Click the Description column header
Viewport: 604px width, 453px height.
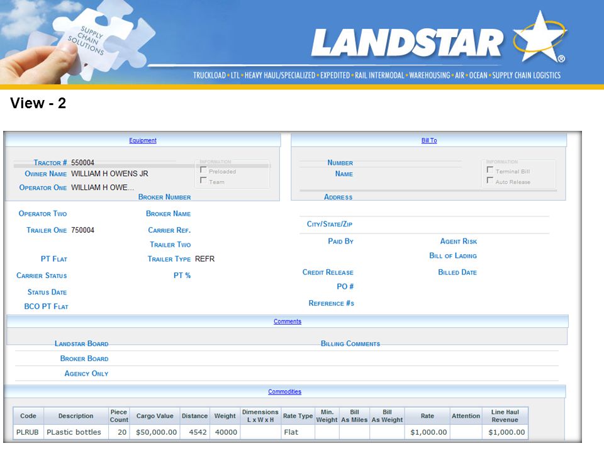(x=76, y=416)
